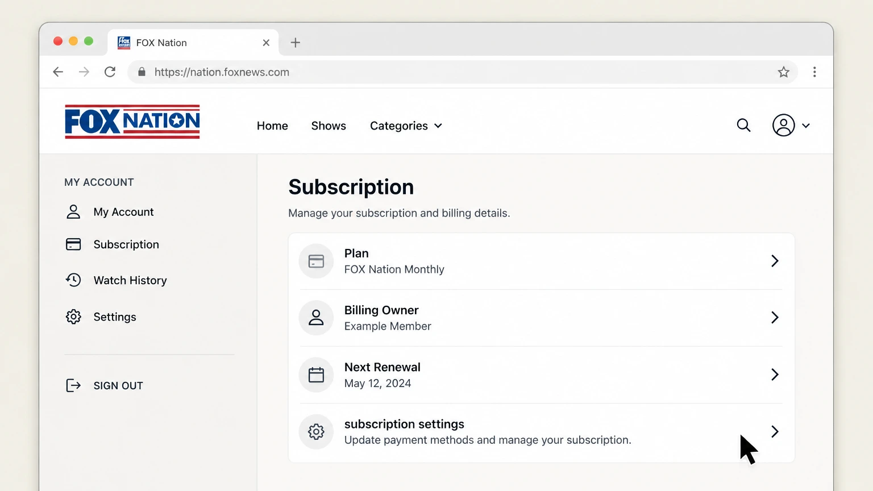Click the 'Subscription' page heading
This screenshot has height=491, width=873.
coord(351,187)
